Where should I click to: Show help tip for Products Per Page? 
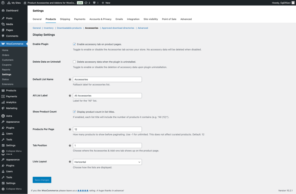coord(70,129)
